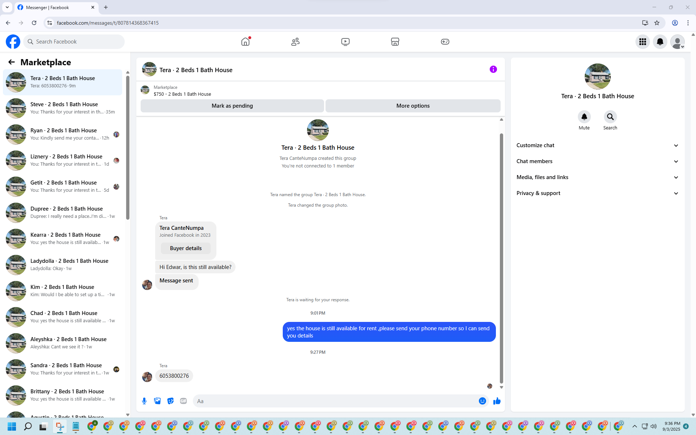Viewport: 696px width, 435px height.
Task: Open the volume control in system tray
Action: [x=654, y=426]
